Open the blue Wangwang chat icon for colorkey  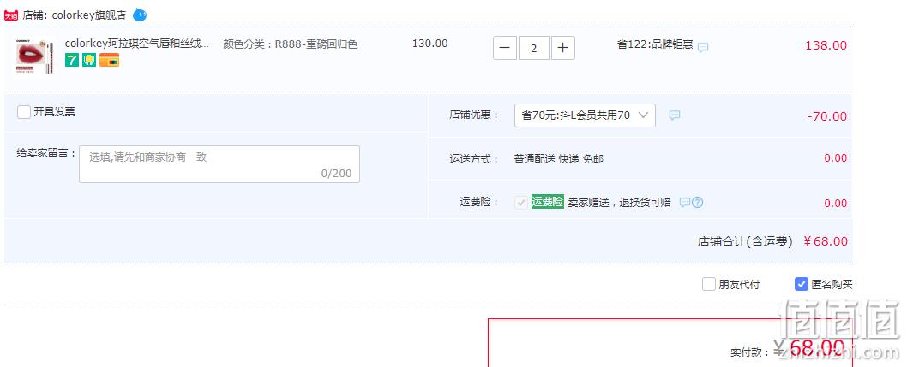click(x=140, y=15)
